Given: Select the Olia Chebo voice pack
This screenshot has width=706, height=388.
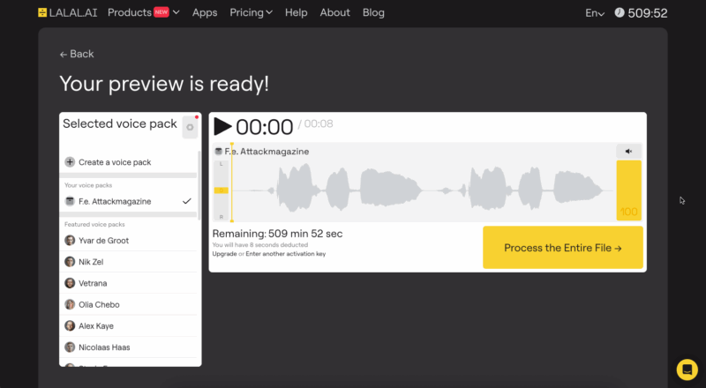Looking at the screenshot, I should tap(128, 304).
